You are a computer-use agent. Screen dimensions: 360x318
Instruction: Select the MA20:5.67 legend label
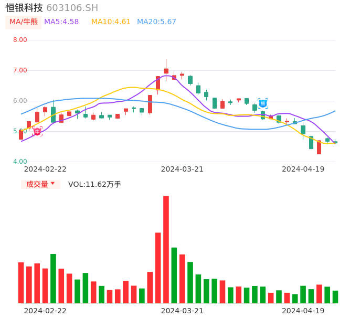point(156,22)
